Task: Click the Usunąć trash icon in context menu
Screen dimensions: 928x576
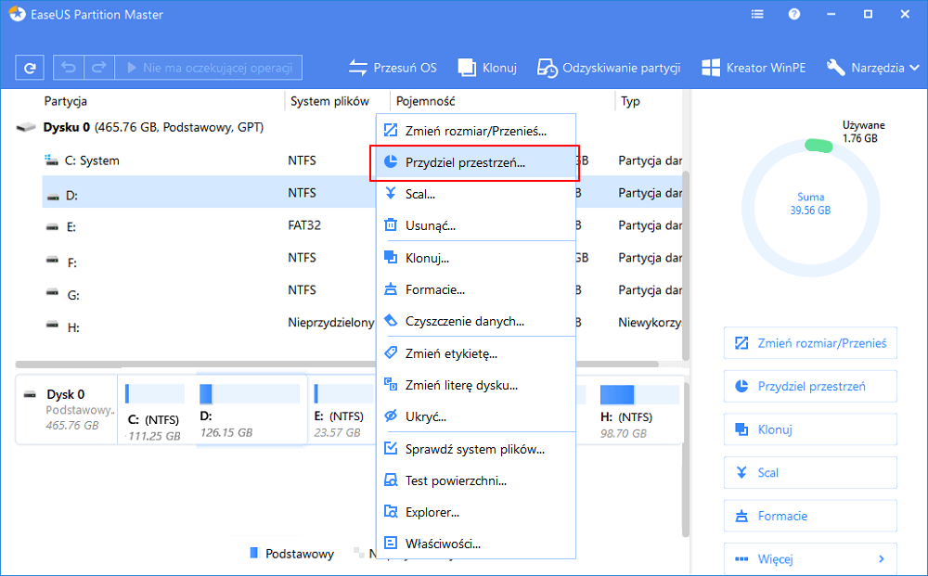Action: tap(391, 225)
